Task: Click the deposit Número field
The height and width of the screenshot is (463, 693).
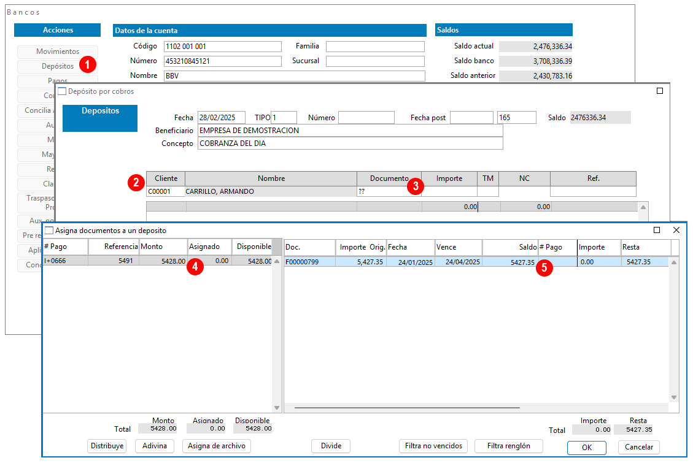Action: [366, 117]
